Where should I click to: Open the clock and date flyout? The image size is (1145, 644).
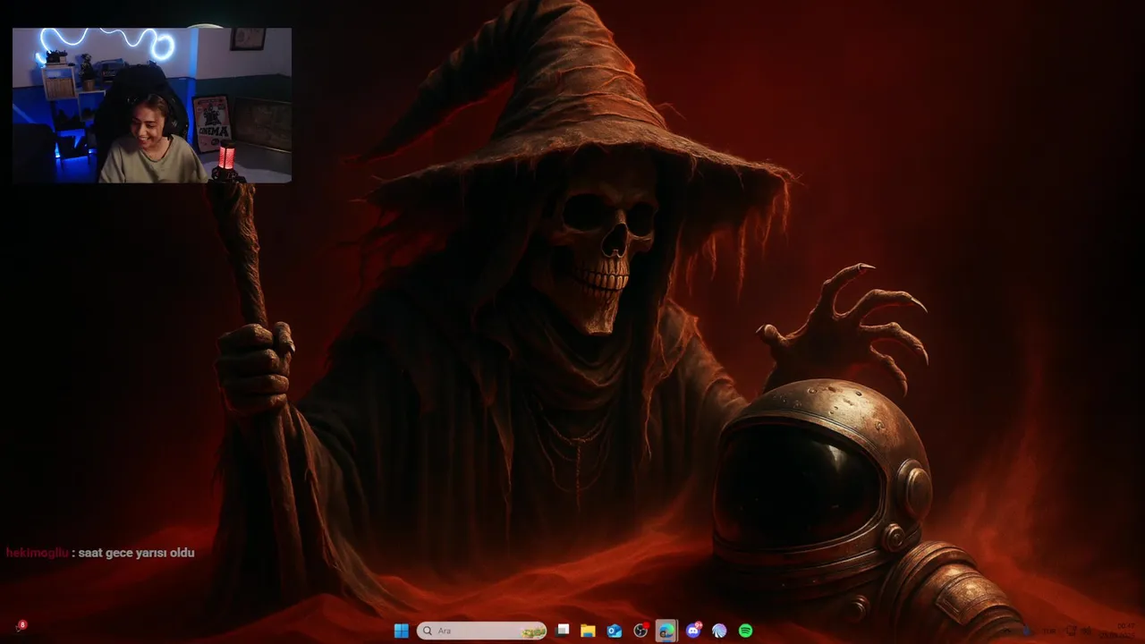point(1117,631)
